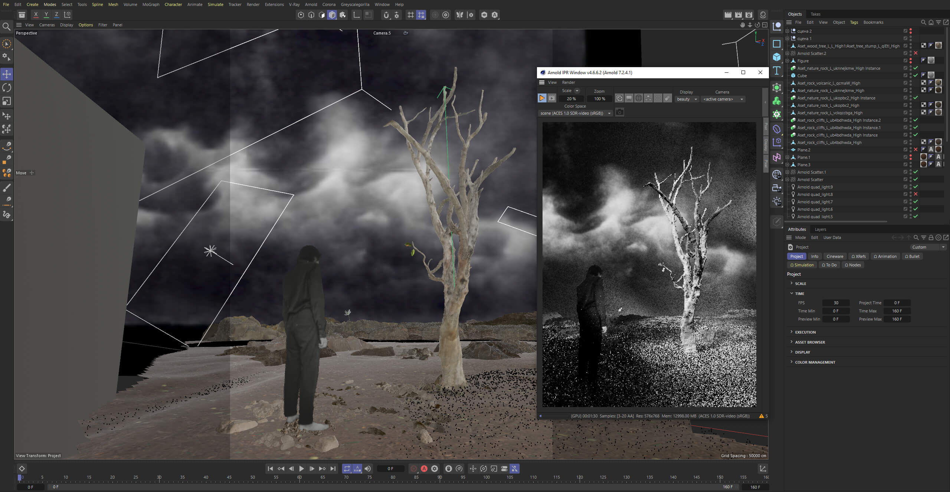The height and width of the screenshot is (492, 950).
Task: Add a Cube primitive from the palette
Action: pyautogui.click(x=777, y=57)
